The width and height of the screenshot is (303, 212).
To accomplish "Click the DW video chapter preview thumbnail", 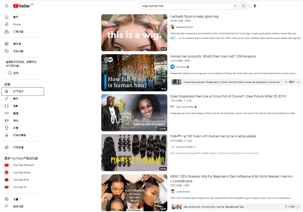I will point(176,82).
